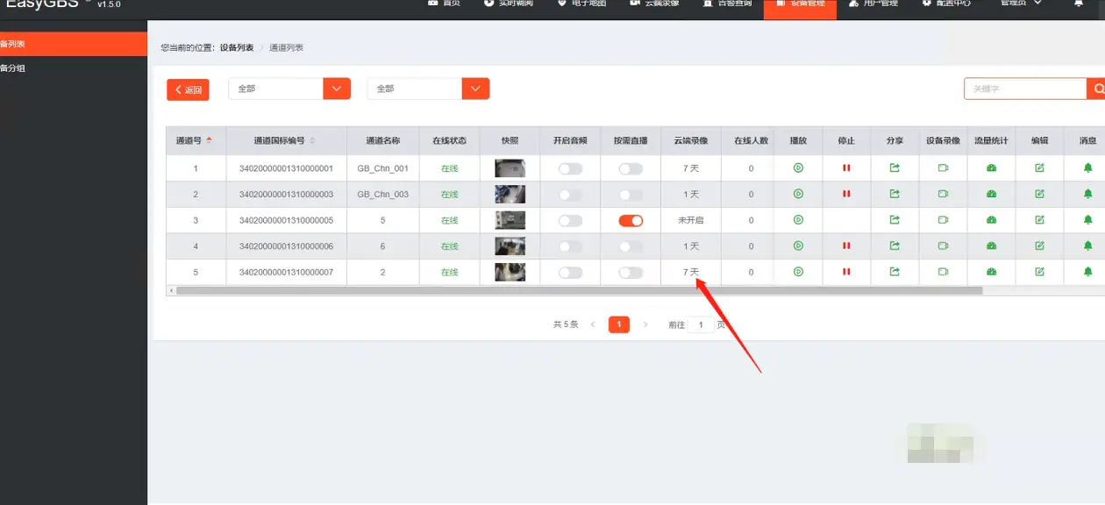The height and width of the screenshot is (505, 1105).
Task: Stop the stream for channel GB_Chn_003
Action: (846, 194)
